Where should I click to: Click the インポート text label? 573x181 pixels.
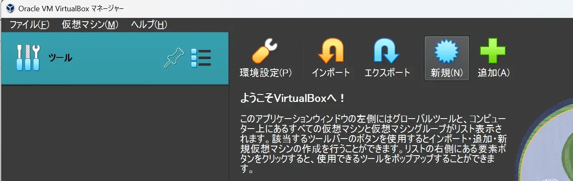coord(331,73)
